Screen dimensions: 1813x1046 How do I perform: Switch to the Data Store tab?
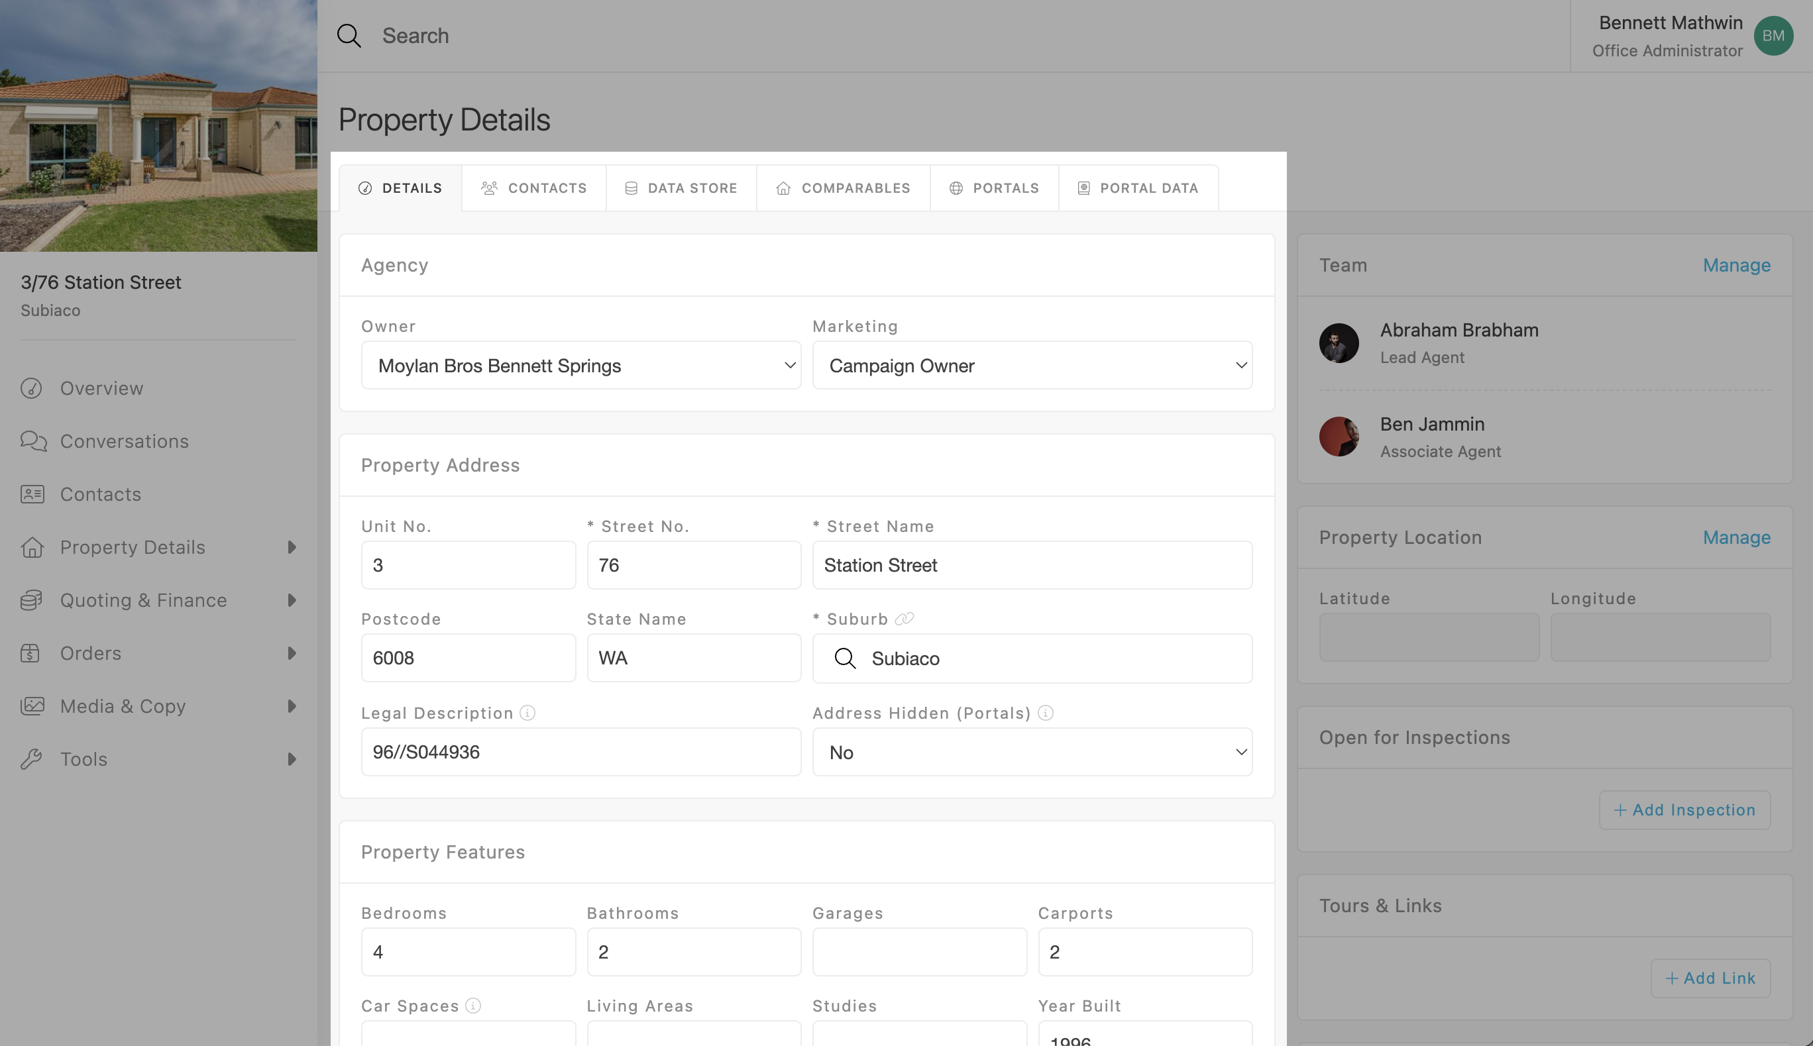click(681, 188)
